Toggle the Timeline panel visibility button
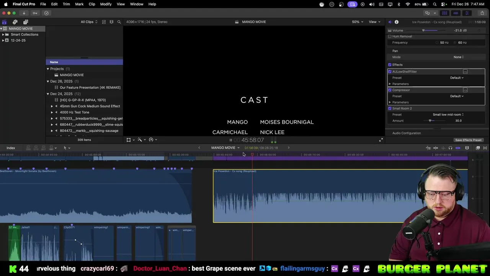The width and height of the screenshot is (490, 276). pyautogui.click(x=456, y=13)
